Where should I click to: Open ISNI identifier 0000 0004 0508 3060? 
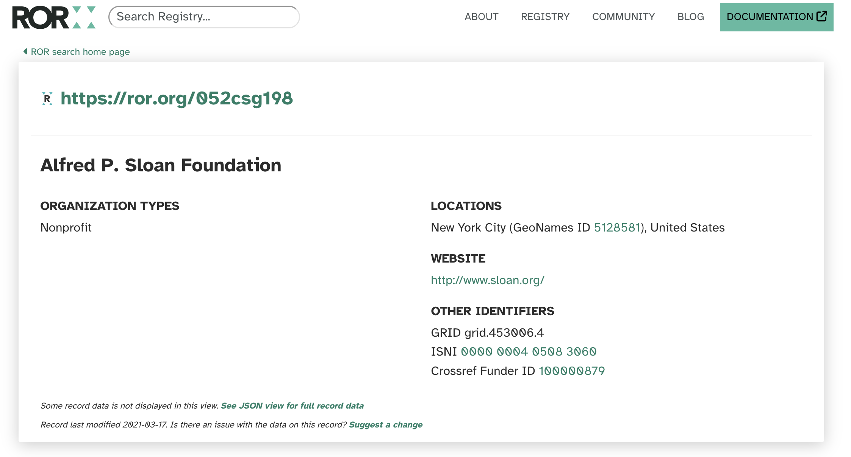click(529, 351)
